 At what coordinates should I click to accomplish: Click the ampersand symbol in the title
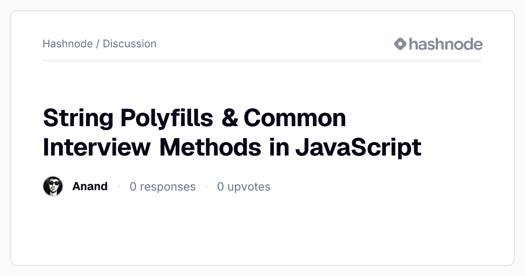pyautogui.click(x=230, y=119)
